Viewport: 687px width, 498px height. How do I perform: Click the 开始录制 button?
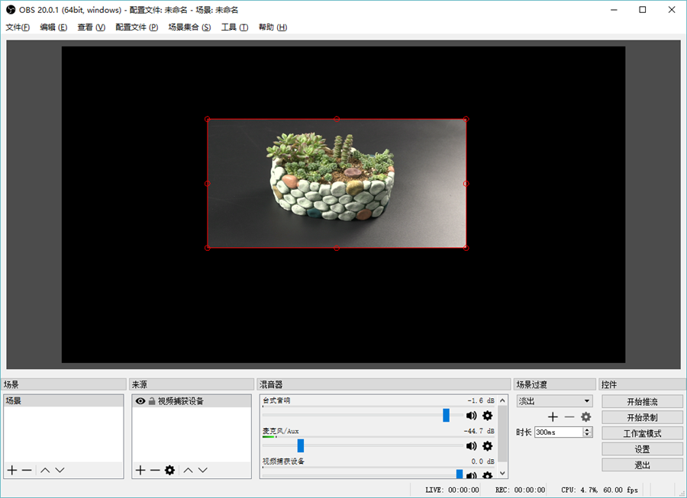(642, 418)
